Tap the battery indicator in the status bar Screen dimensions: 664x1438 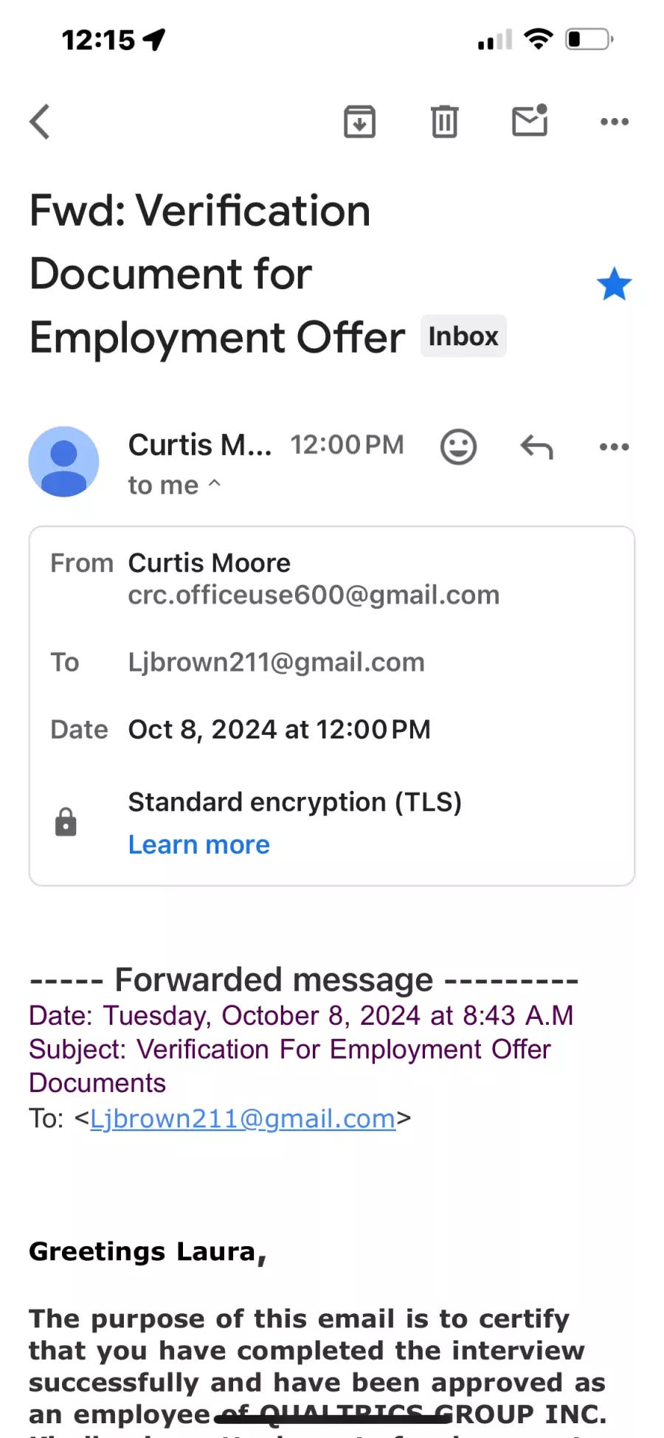coord(589,39)
